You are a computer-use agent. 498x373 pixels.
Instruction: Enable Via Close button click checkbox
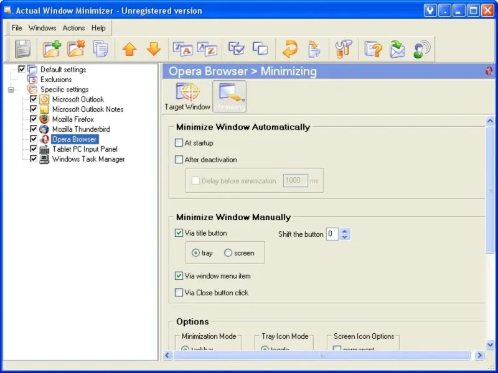click(179, 292)
